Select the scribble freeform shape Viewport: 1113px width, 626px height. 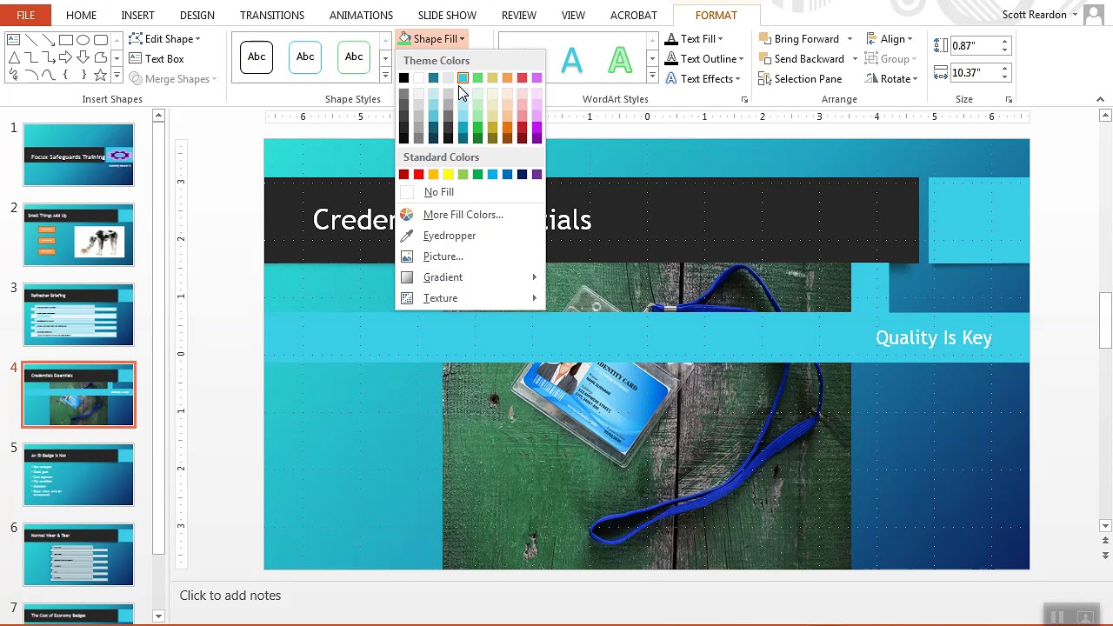pos(13,75)
